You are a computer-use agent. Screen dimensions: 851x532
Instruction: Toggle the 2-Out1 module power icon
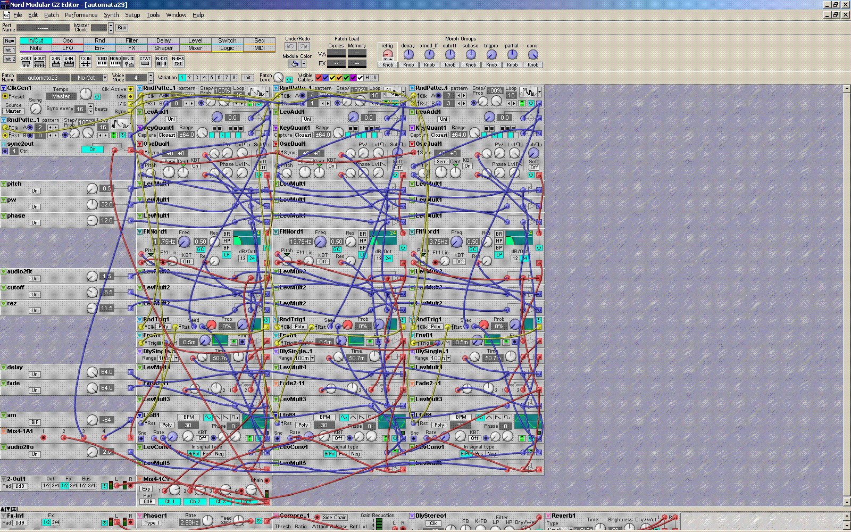click(x=104, y=486)
